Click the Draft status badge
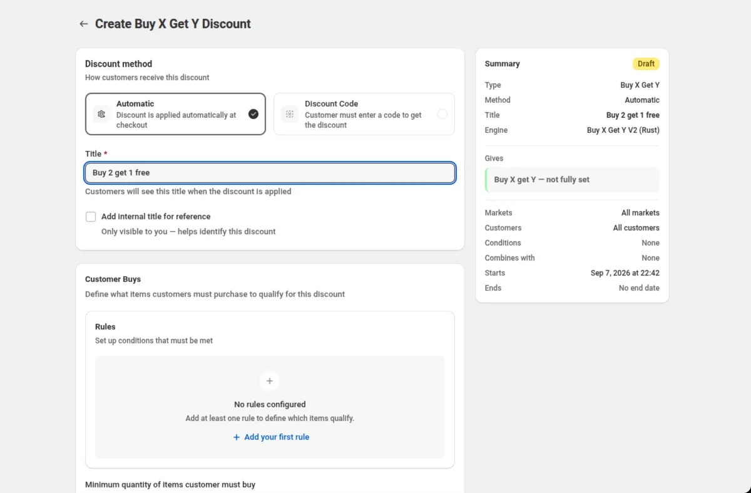 tap(646, 64)
